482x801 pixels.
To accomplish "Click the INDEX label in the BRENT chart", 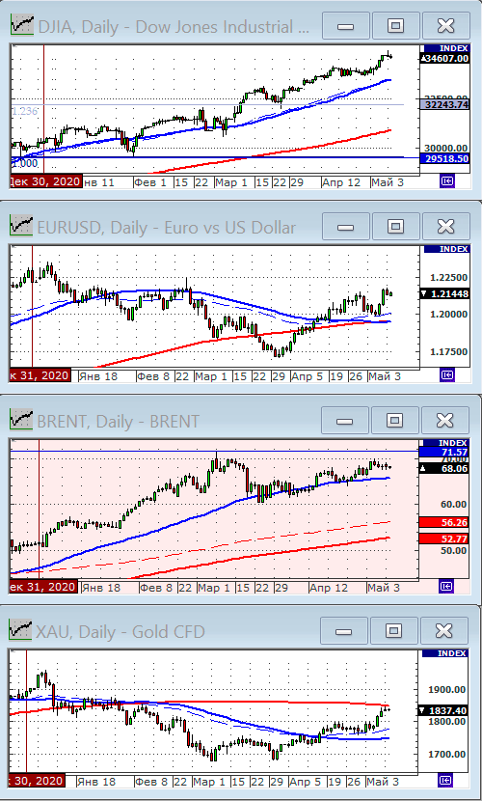I will pyautogui.click(x=445, y=443).
